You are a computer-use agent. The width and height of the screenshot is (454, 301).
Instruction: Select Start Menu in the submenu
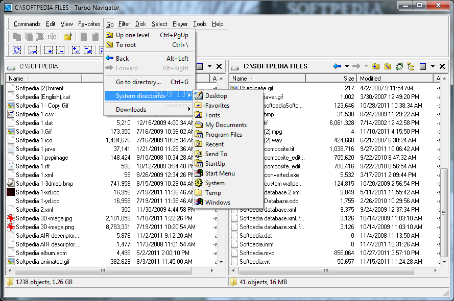click(228, 173)
